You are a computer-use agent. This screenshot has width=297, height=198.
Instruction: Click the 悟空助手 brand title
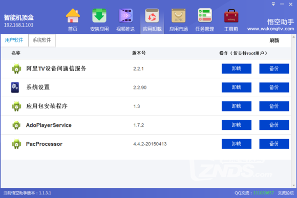281,22
